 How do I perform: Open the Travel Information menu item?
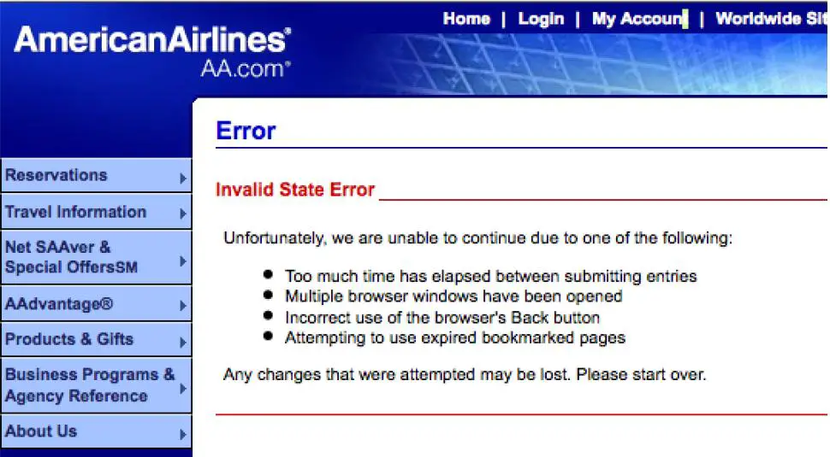point(96,212)
